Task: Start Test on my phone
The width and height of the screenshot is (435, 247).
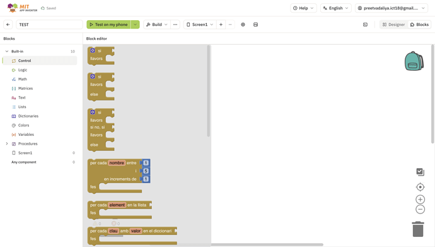Action: [108, 25]
